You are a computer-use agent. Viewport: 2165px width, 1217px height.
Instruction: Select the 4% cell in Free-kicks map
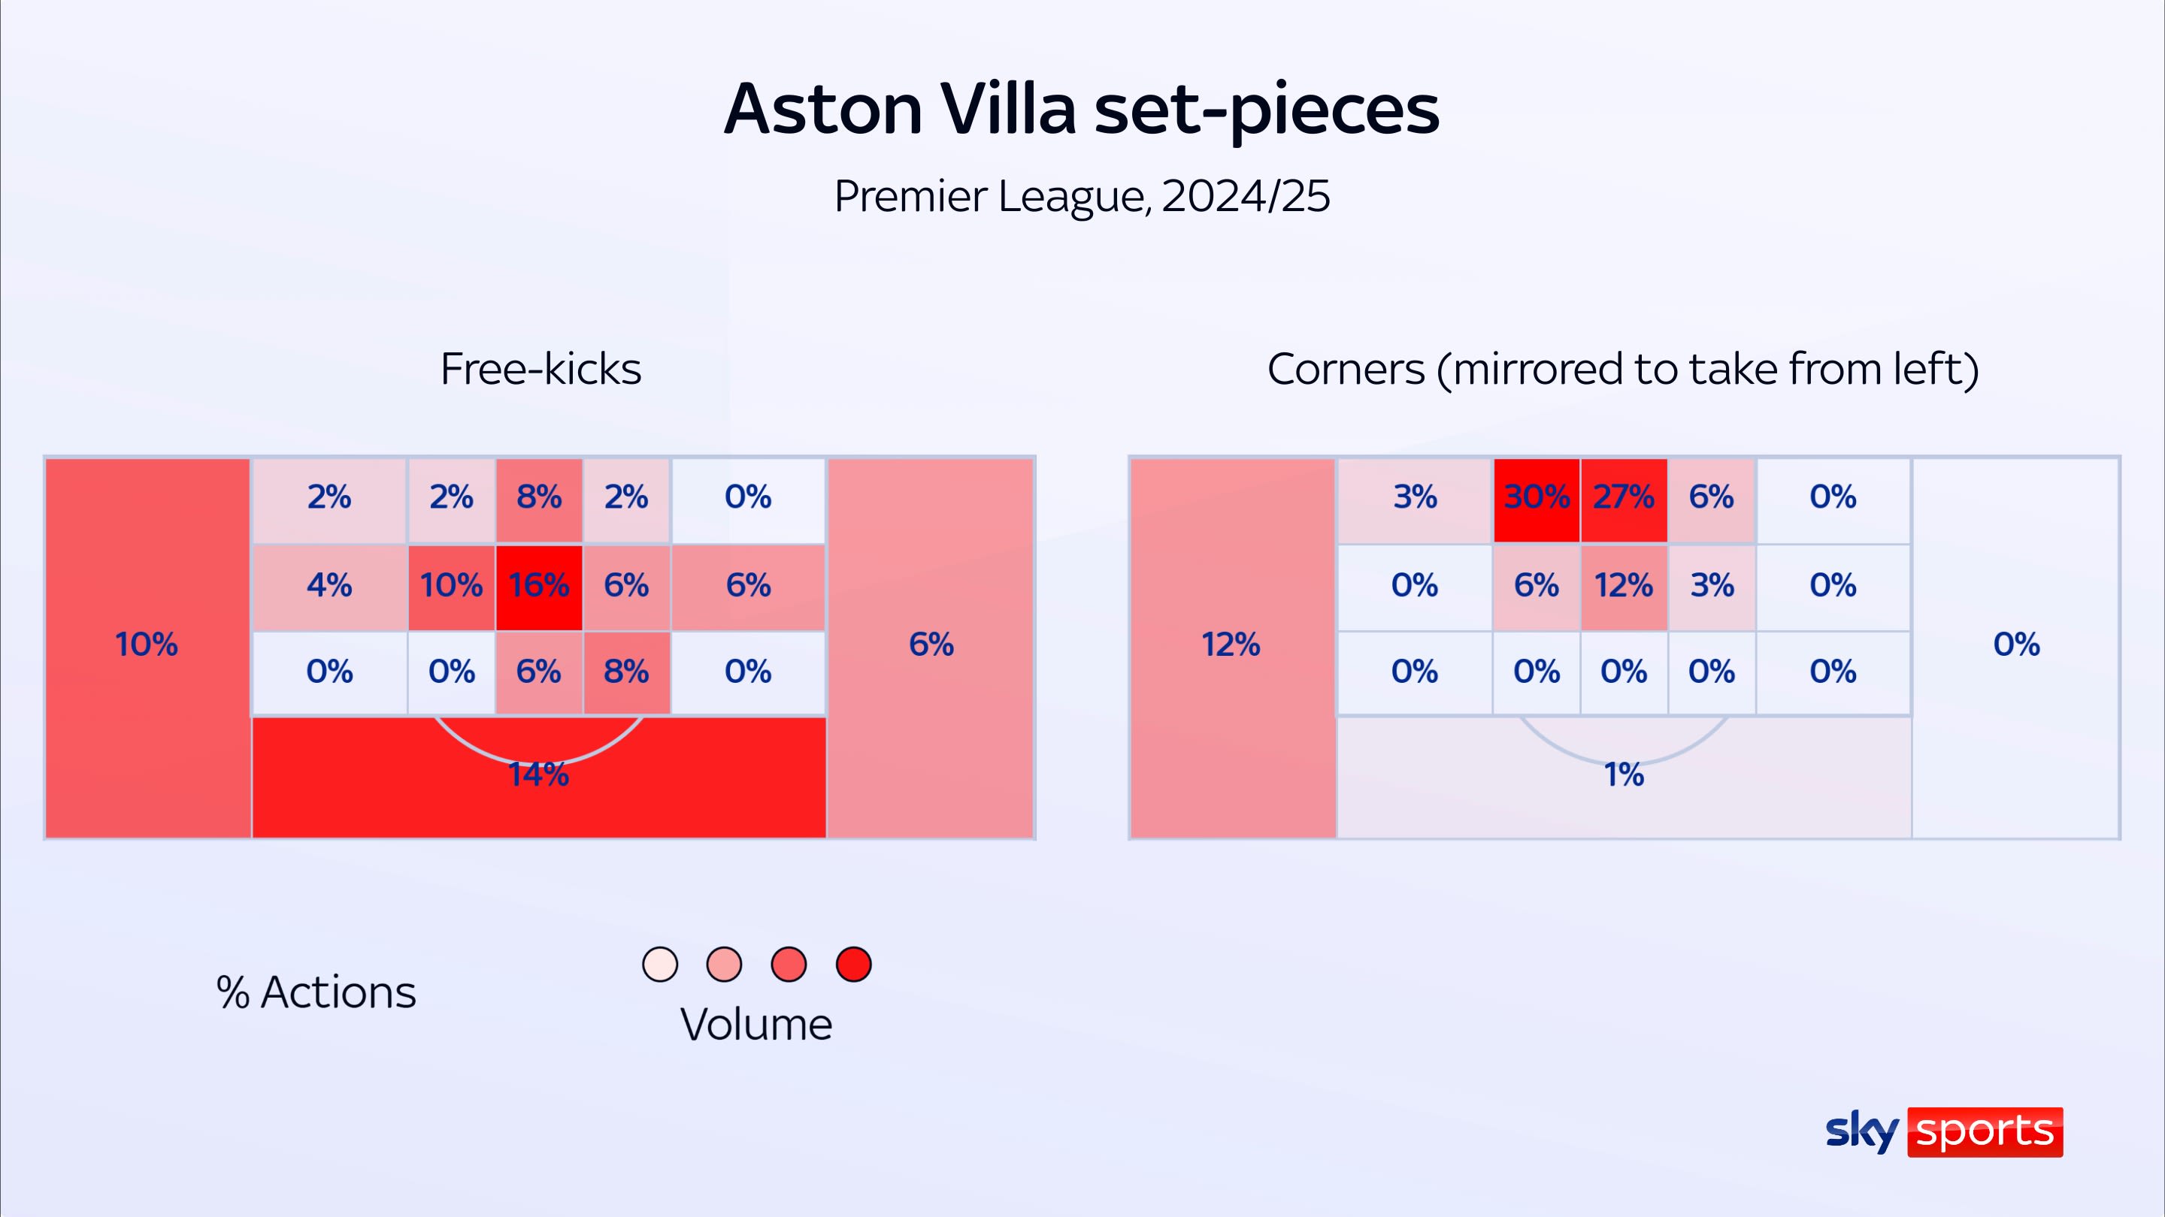(329, 585)
